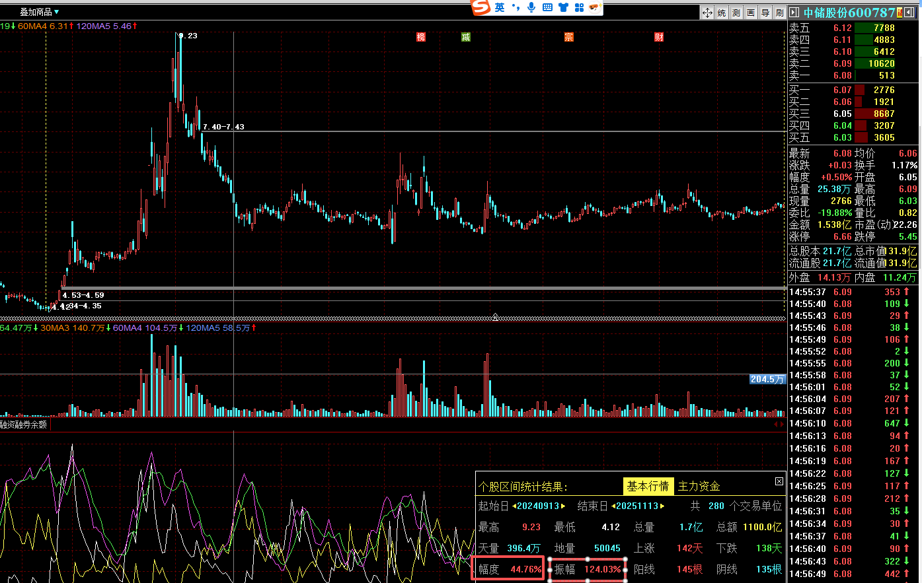Click the 融资融券余额 indicator label
The height and width of the screenshot is (583, 922).
coord(24,425)
